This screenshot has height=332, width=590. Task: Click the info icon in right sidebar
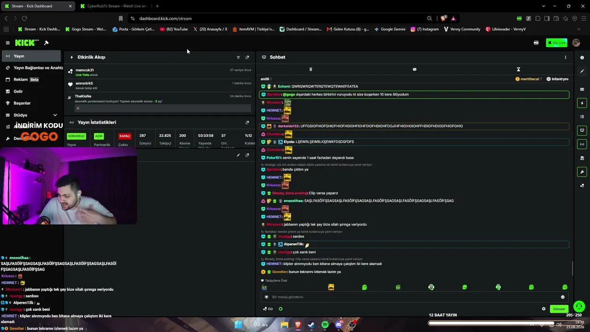(582, 58)
